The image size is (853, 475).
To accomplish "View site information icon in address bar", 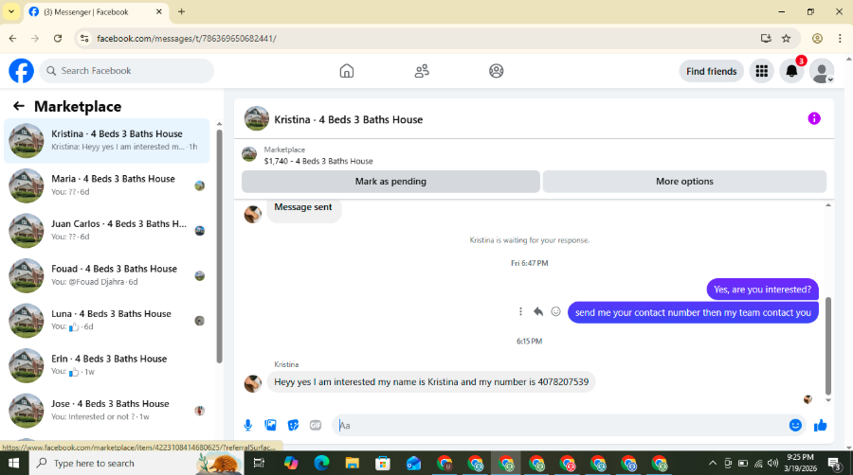I will [83, 39].
